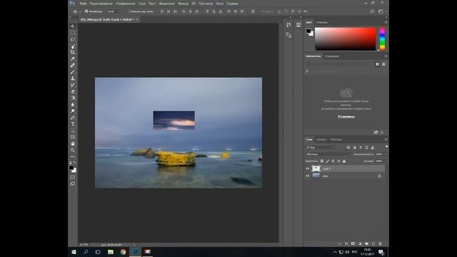Select the Rectangle shape tool
The height and width of the screenshot is (257, 457).
click(x=73, y=137)
